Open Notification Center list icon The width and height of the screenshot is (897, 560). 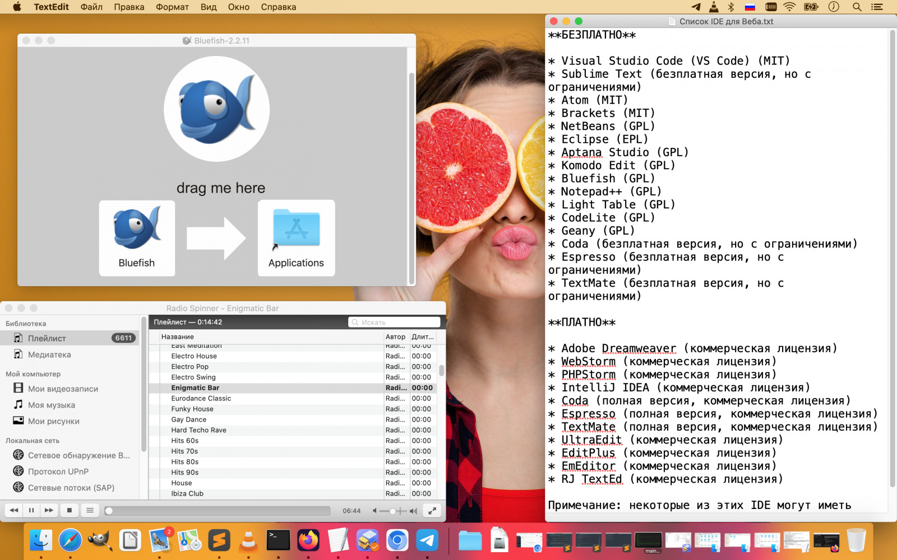coord(877,7)
